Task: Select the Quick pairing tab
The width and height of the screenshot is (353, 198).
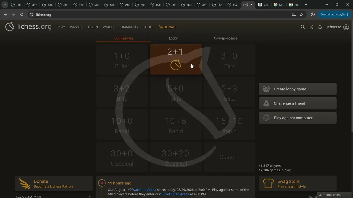Action: tap(123, 38)
